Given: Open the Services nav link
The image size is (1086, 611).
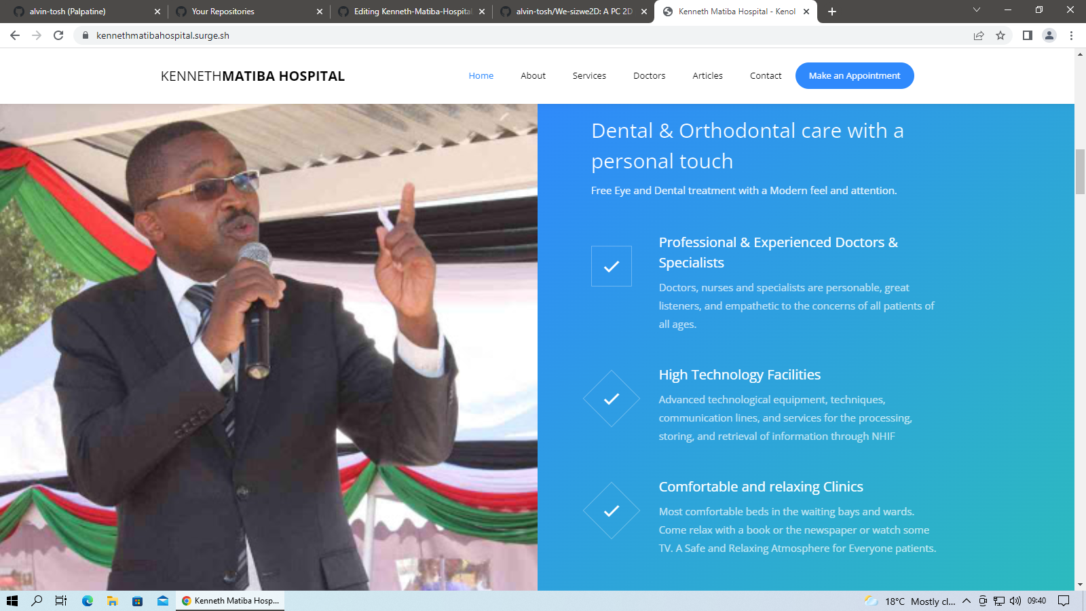Looking at the screenshot, I should [x=589, y=75].
